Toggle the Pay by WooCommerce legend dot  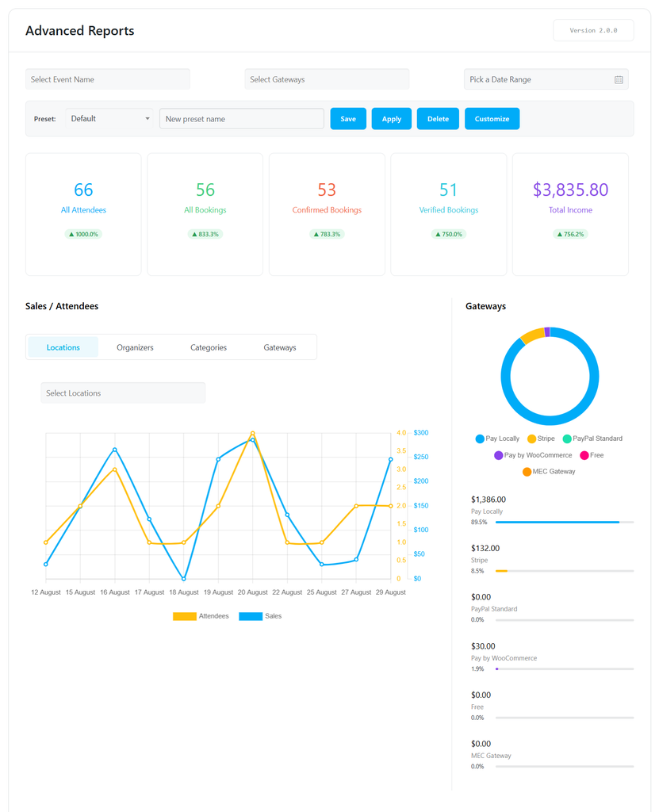[498, 456]
